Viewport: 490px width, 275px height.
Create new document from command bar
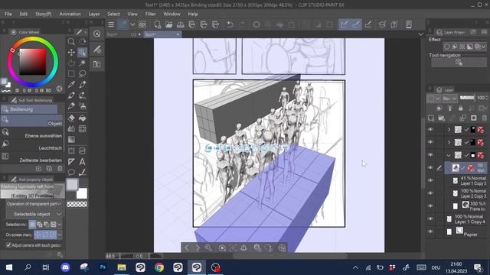tap(157, 24)
